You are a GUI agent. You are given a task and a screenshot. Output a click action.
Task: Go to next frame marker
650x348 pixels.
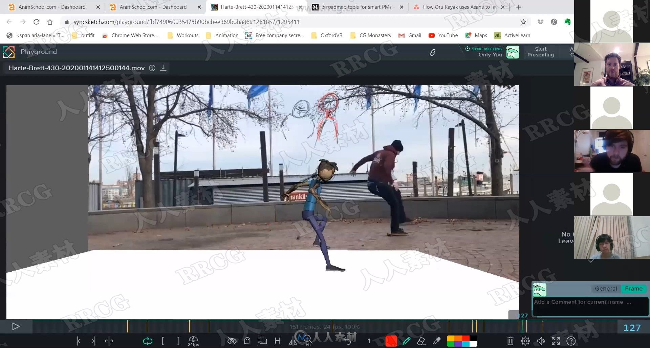point(93,341)
